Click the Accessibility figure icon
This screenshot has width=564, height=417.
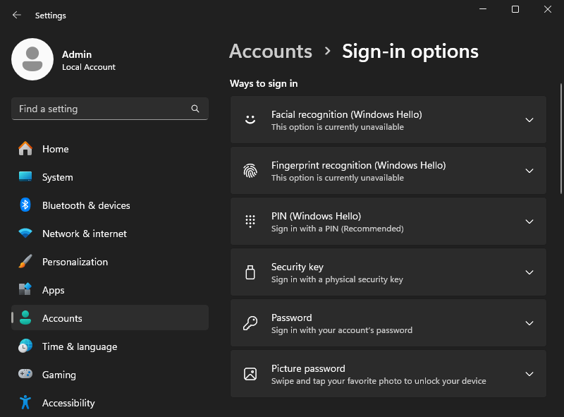point(25,402)
